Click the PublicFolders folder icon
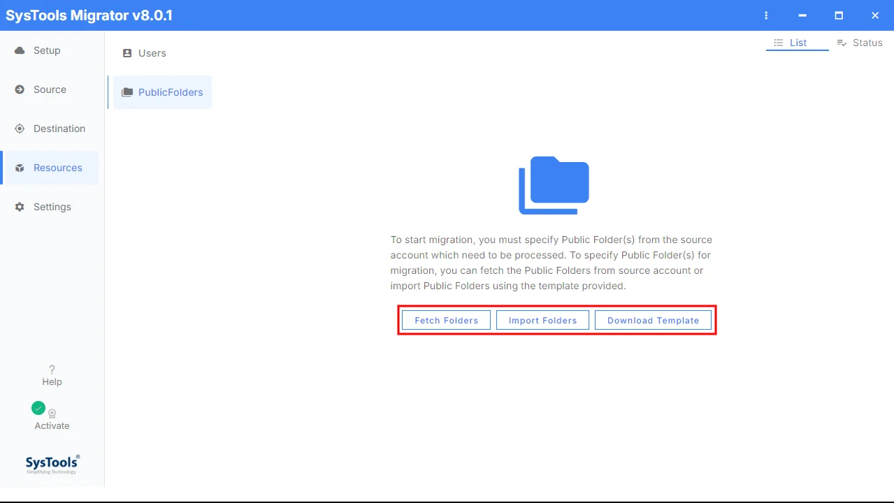The width and height of the screenshot is (894, 503). point(127,92)
